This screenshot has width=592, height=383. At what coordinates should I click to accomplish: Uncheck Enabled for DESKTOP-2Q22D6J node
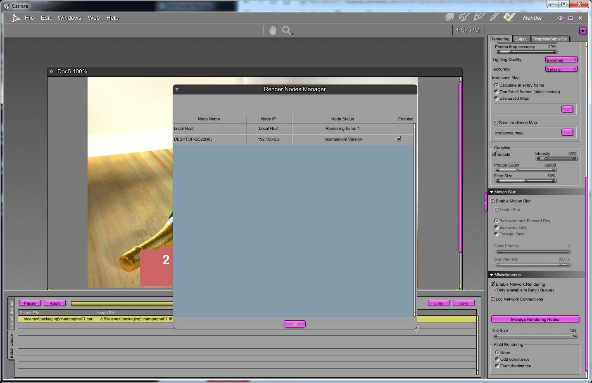coord(399,139)
